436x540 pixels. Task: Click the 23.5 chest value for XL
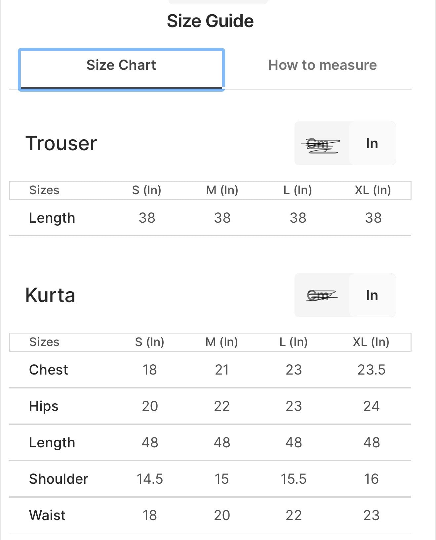371,370
